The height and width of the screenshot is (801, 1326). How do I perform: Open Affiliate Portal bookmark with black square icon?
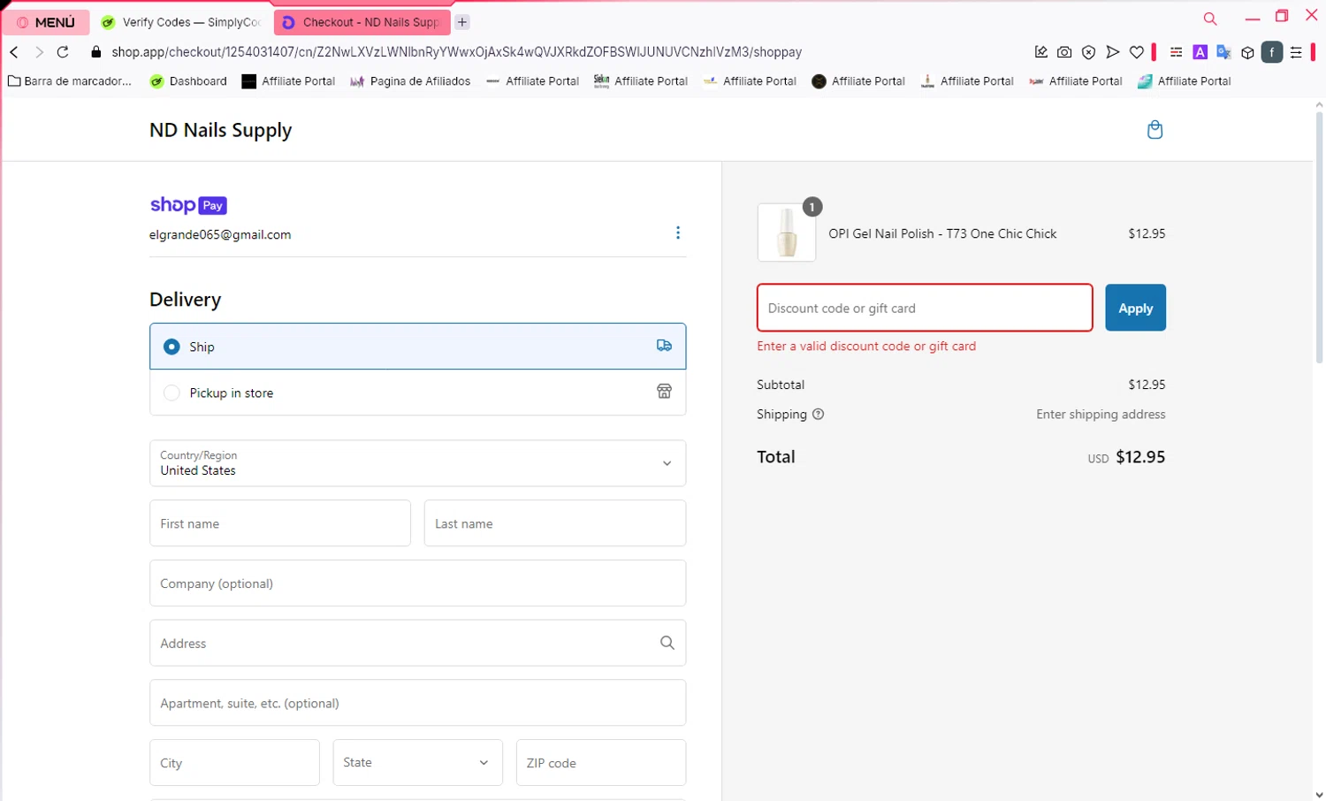click(x=288, y=81)
